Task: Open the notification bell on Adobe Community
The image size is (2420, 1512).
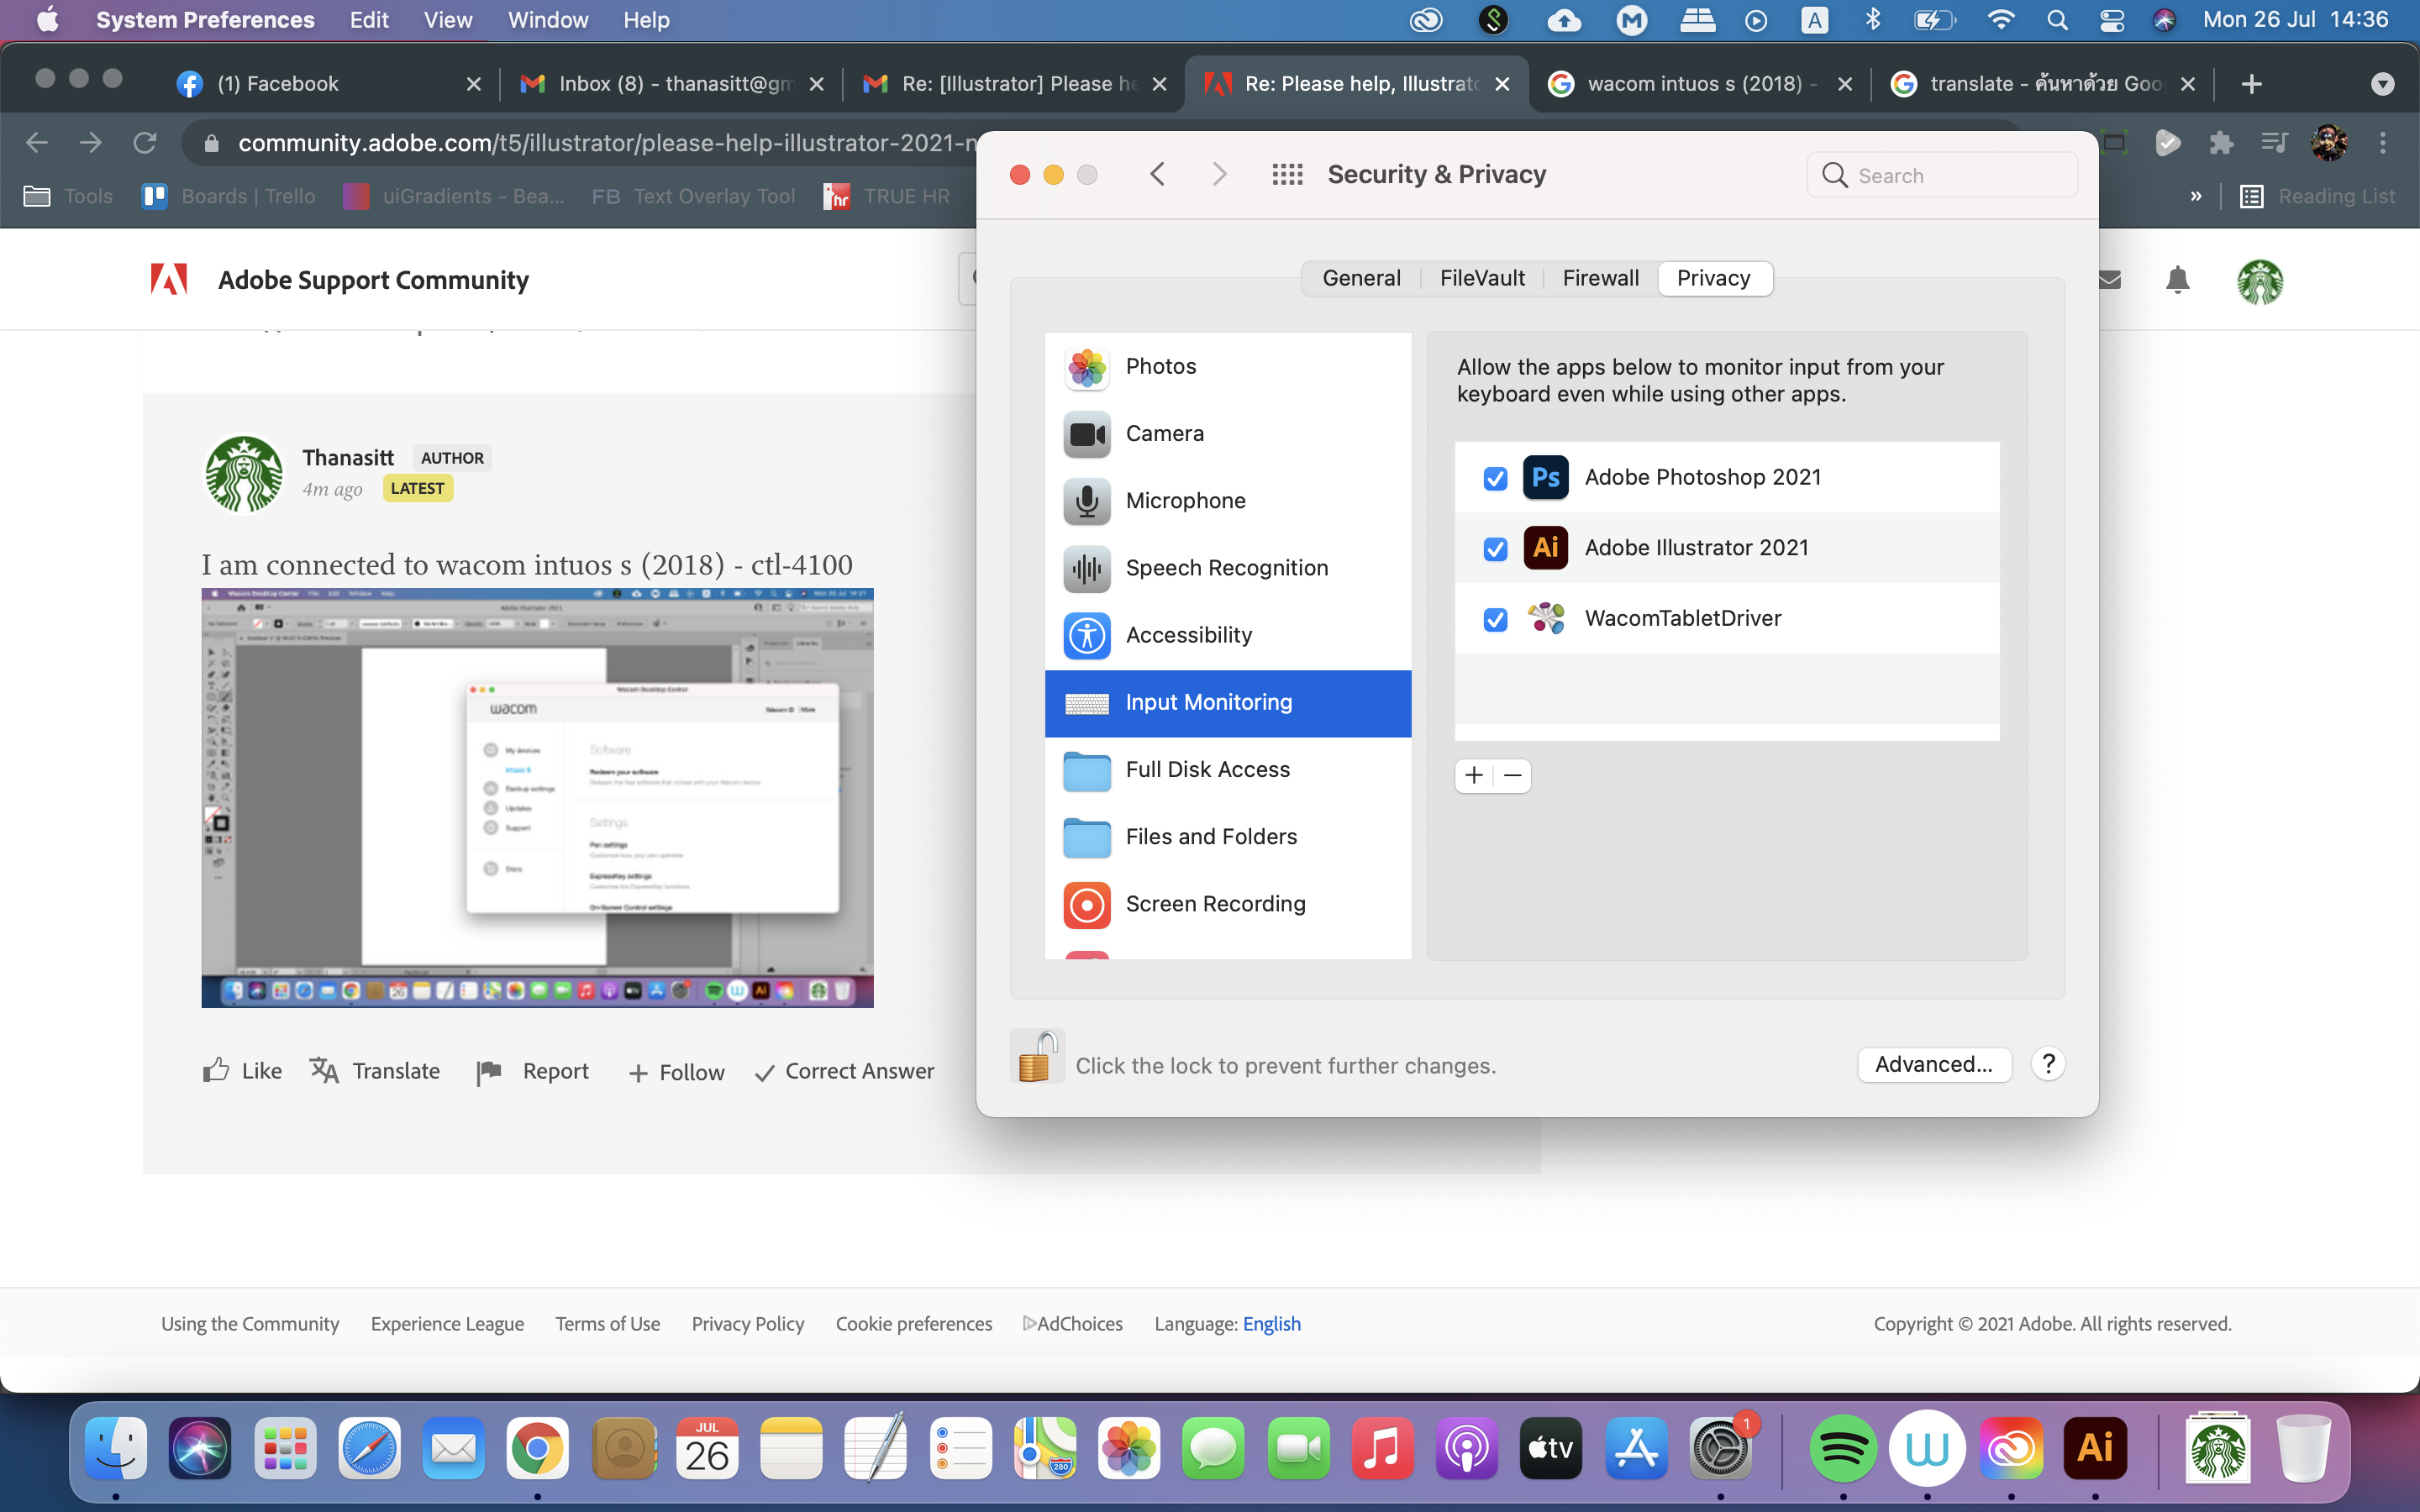Action: tap(2177, 280)
